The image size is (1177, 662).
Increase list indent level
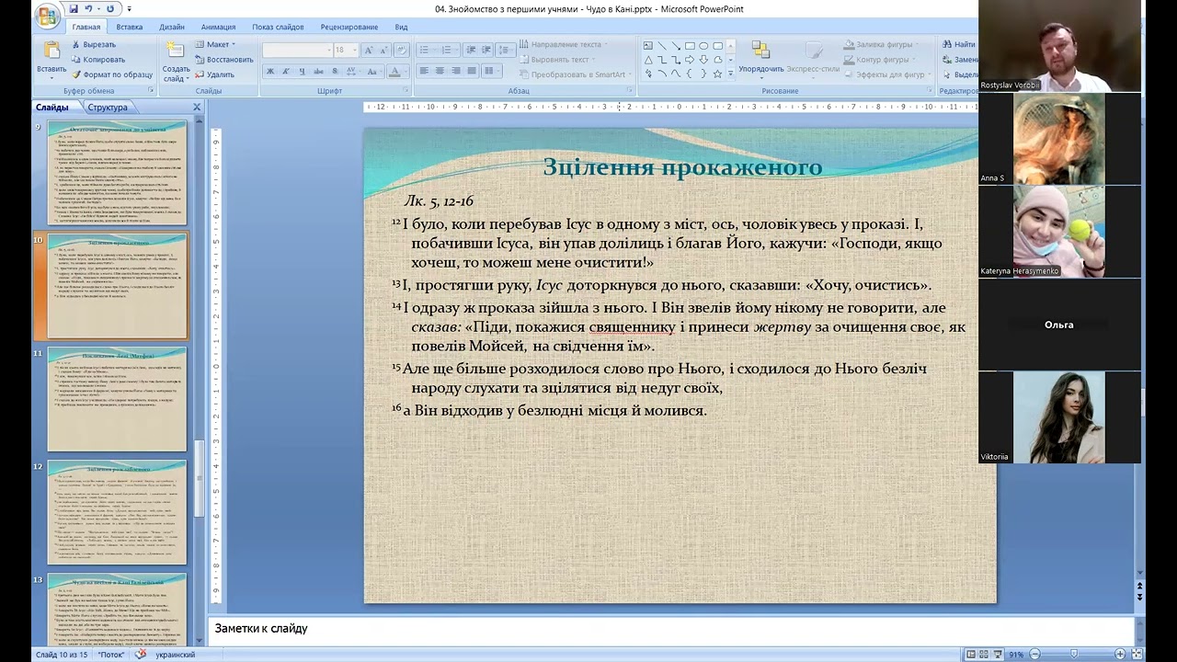[x=486, y=50]
